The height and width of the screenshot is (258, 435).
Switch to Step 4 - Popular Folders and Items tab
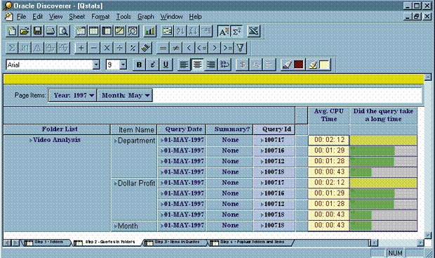(x=250, y=242)
